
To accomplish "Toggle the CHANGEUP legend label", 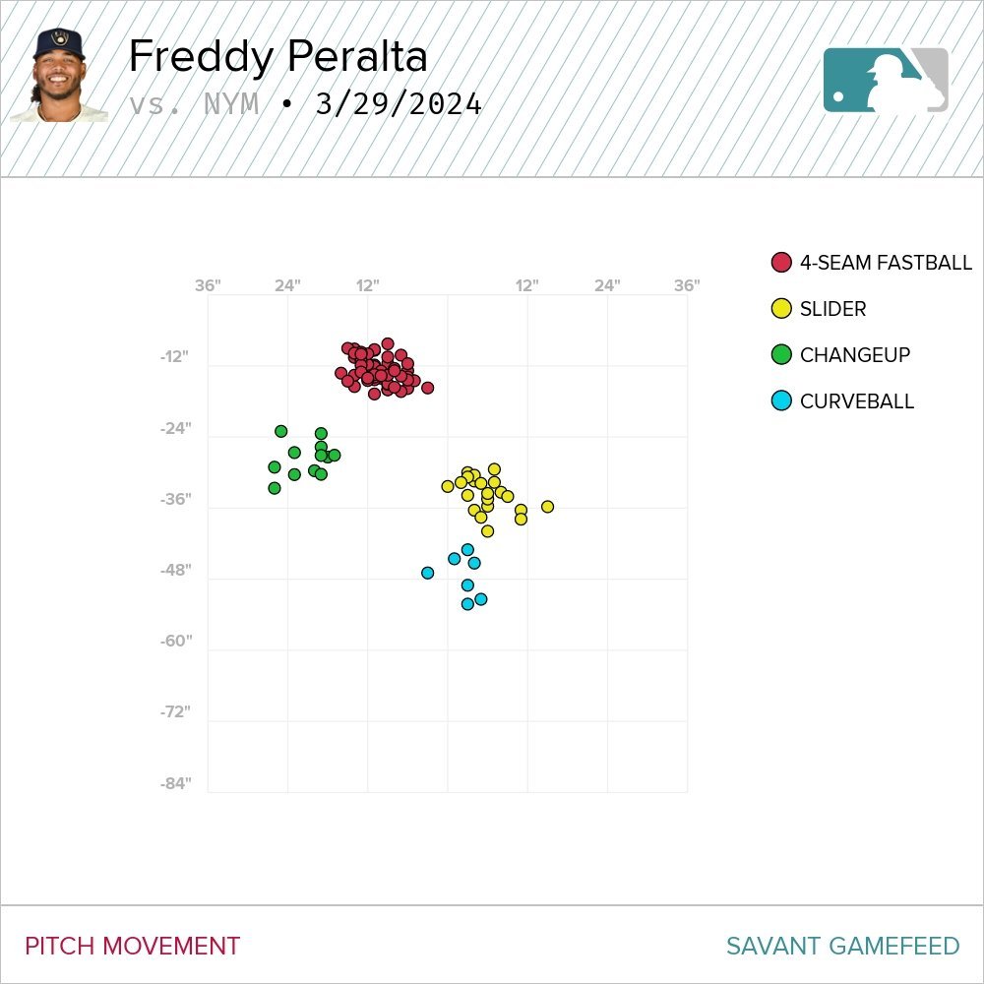I will click(x=855, y=355).
